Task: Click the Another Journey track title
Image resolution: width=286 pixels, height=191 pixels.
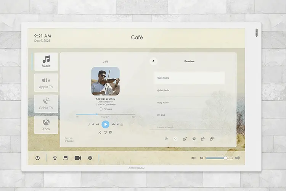Action: 105,99
